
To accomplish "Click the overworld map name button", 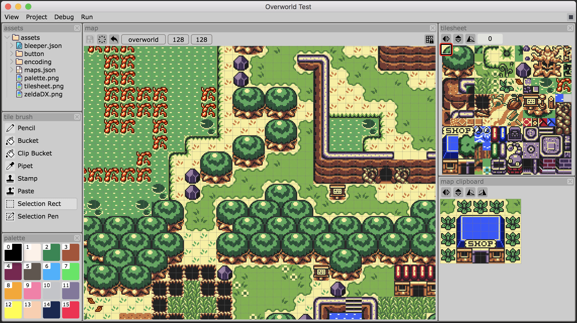I will coord(143,40).
